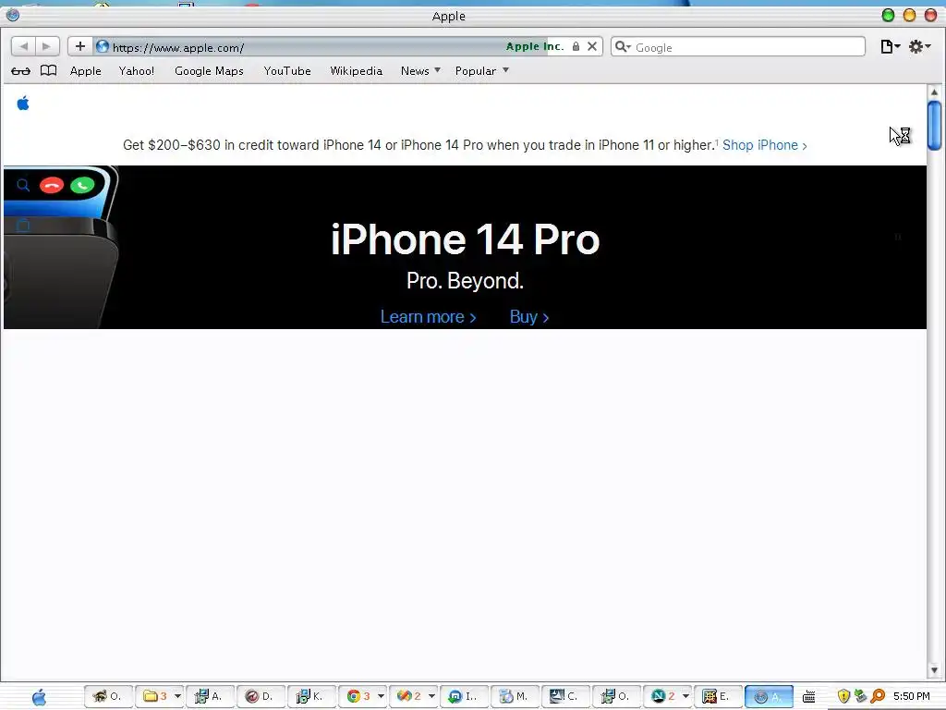Viewport: 946px width, 710px height.
Task: Switch to the 'M.' taskbar item
Action: point(514,697)
